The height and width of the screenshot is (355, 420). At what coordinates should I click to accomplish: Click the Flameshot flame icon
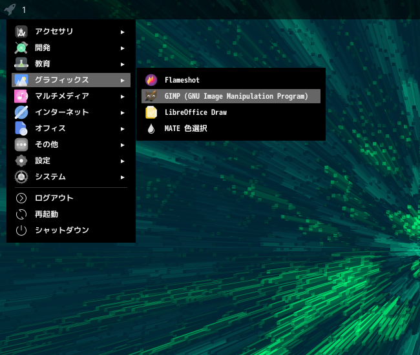click(151, 80)
